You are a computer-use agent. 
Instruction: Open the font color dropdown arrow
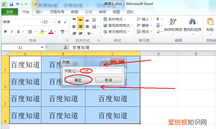55,32
